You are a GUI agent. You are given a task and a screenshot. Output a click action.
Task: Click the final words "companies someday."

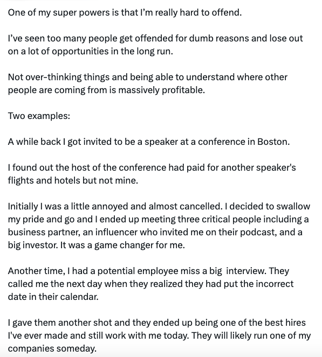pyautogui.click(x=52, y=349)
